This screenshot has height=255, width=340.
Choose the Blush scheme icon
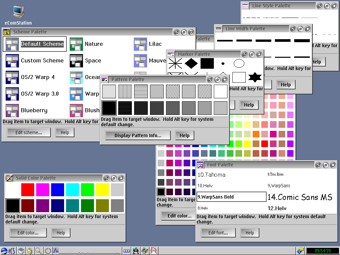(x=76, y=111)
